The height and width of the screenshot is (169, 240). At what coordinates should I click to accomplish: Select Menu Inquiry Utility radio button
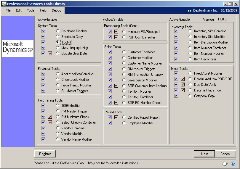(x=57, y=48)
